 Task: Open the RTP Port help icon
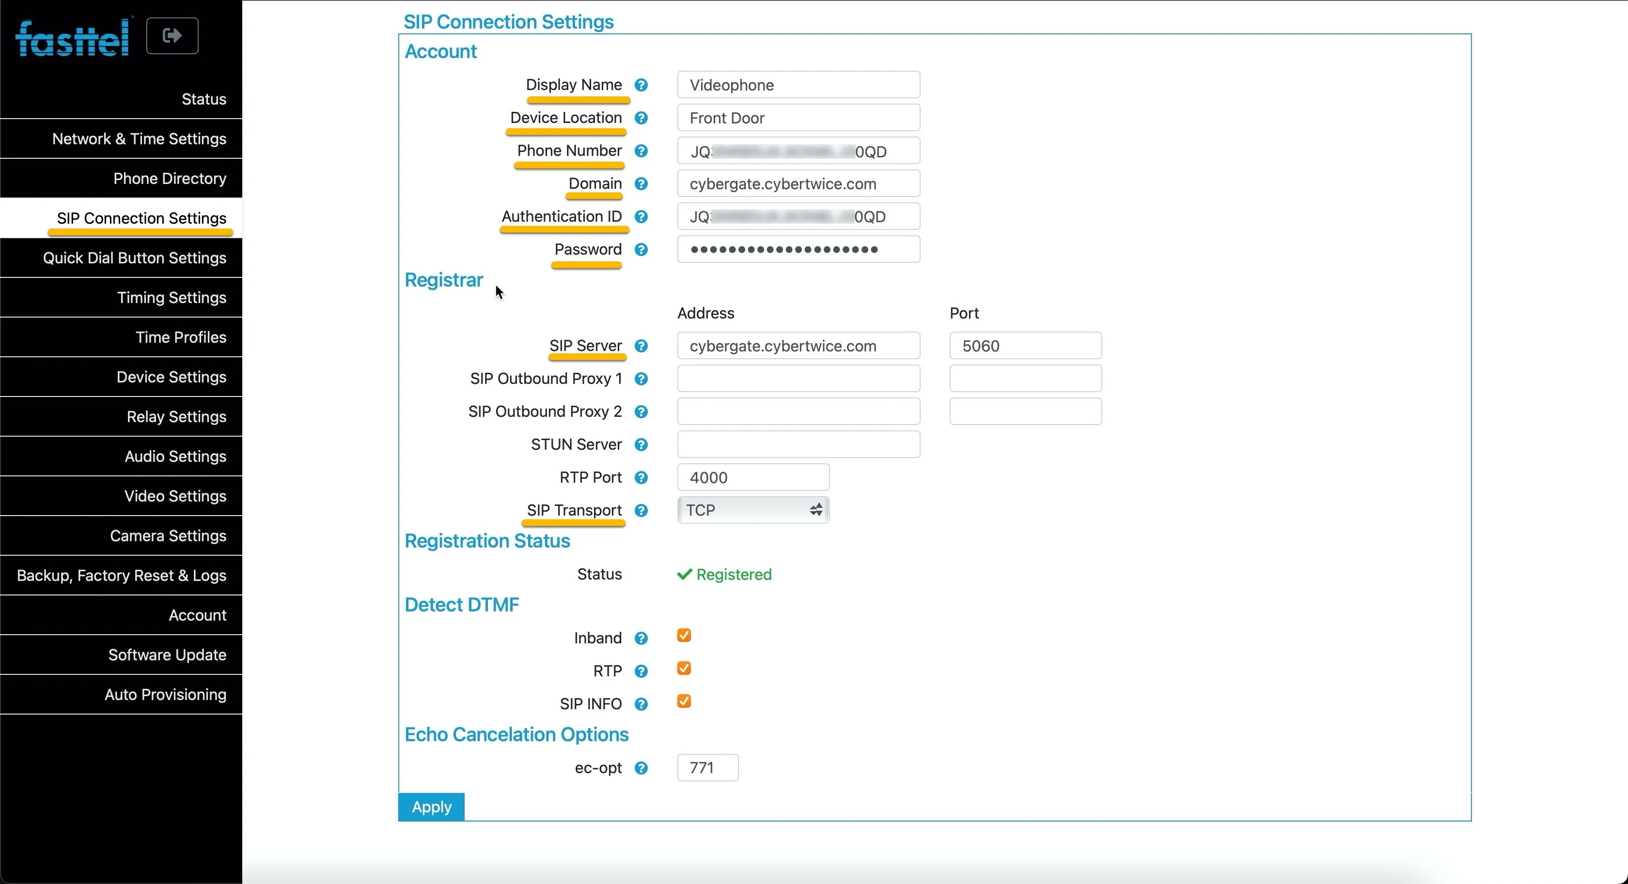click(x=641, y=477)
